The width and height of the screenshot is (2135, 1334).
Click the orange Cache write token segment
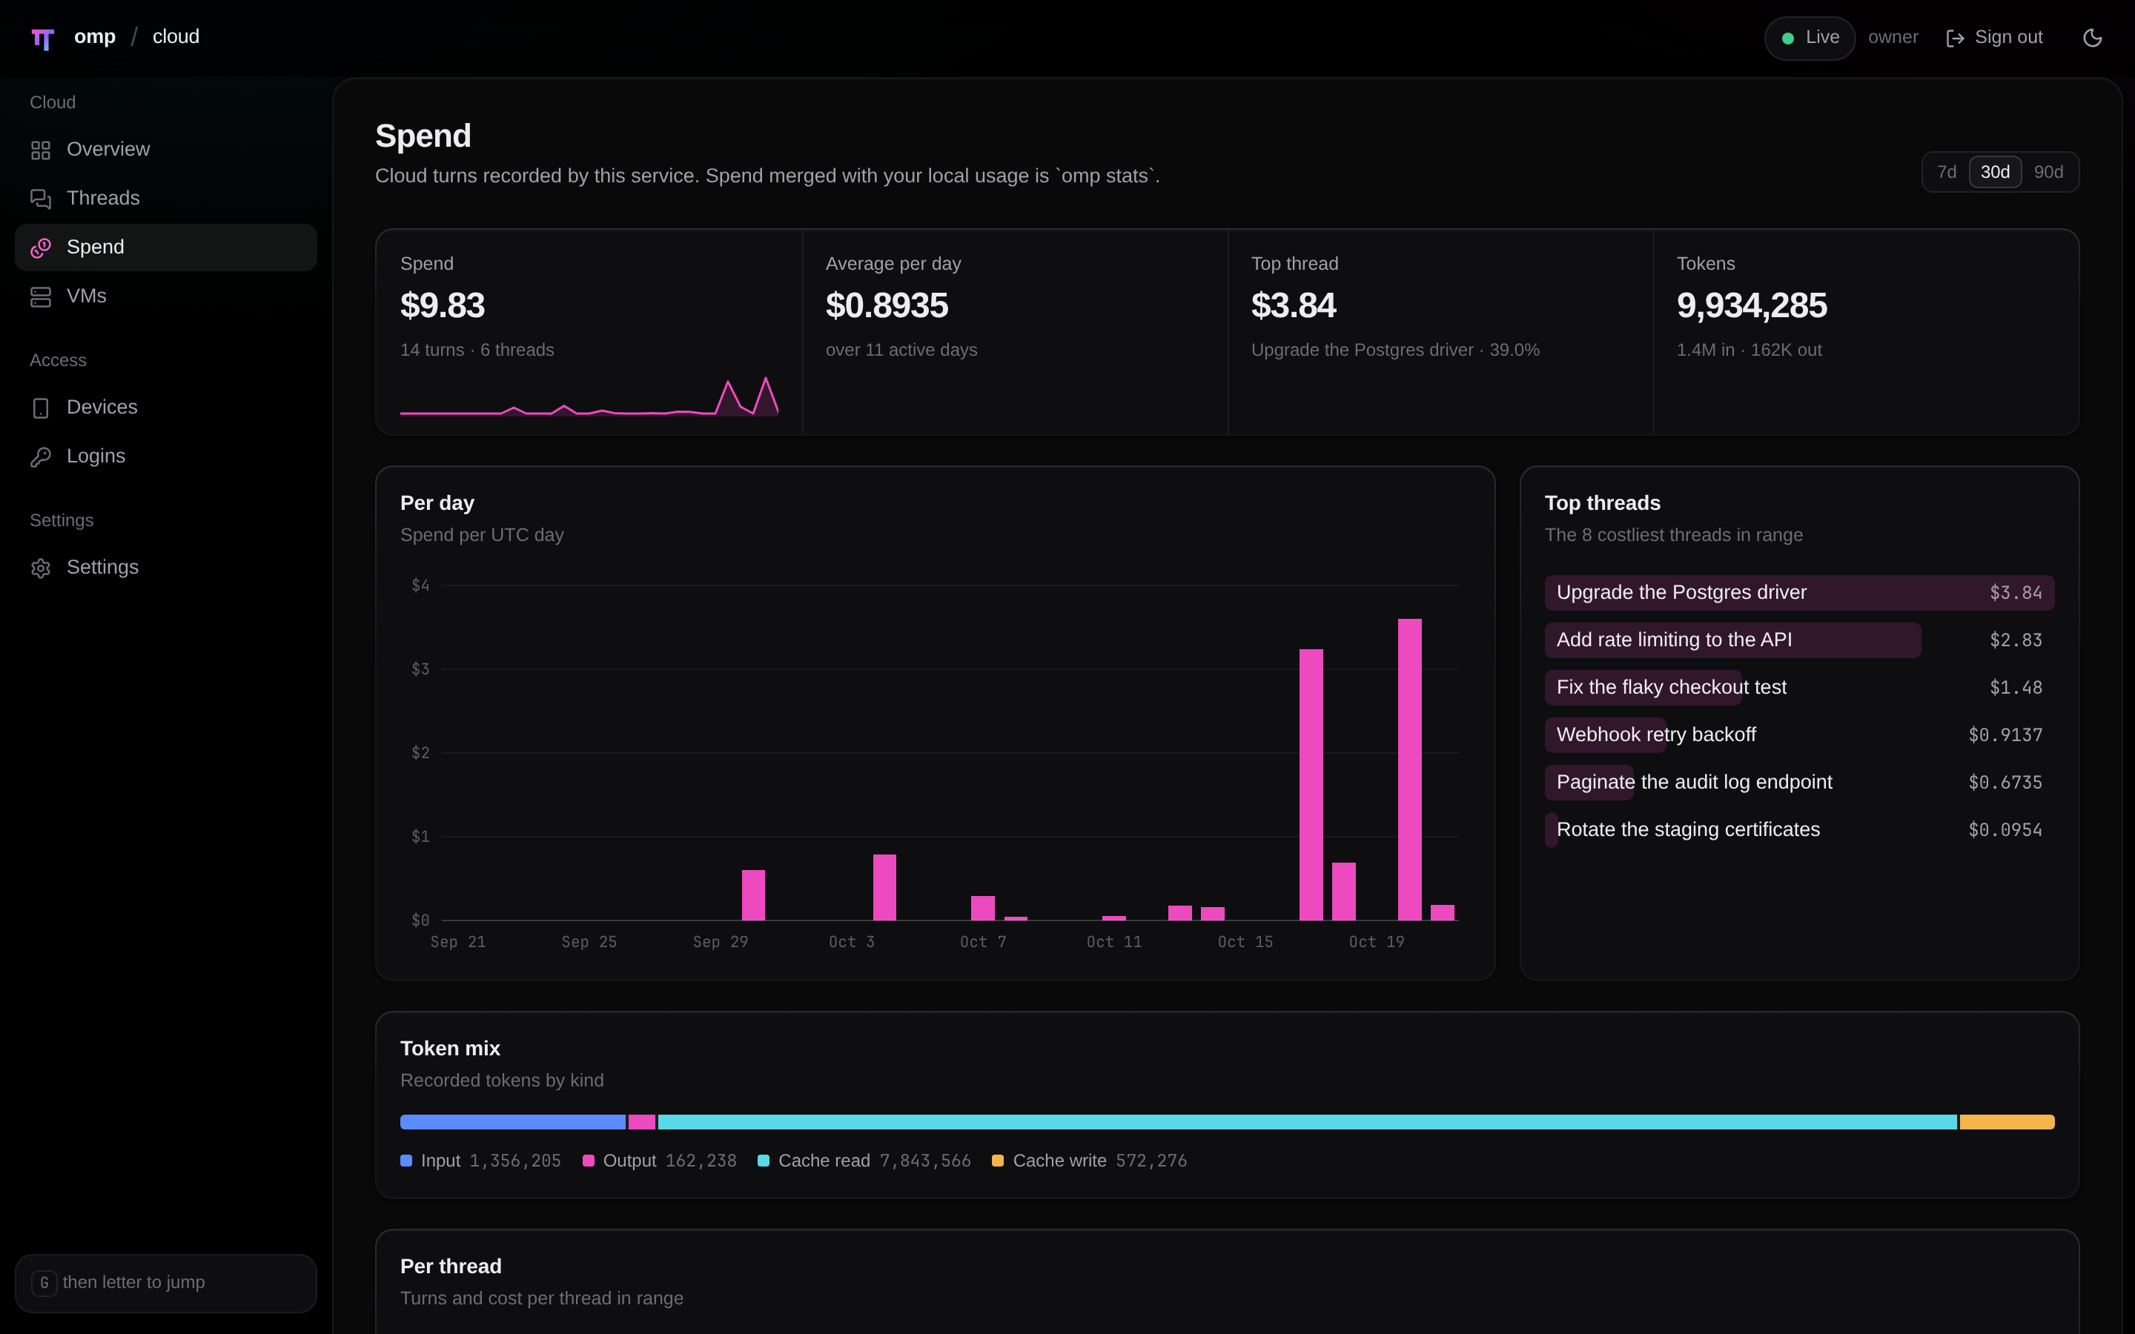[2007, 1122]
